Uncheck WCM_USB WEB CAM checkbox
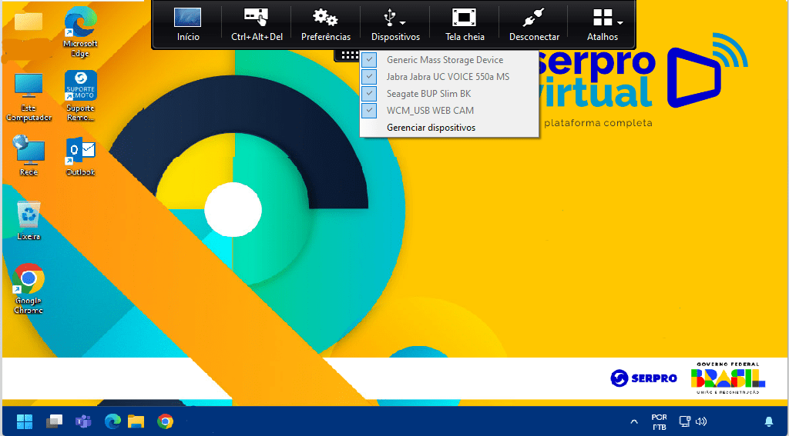 [369, 111]
